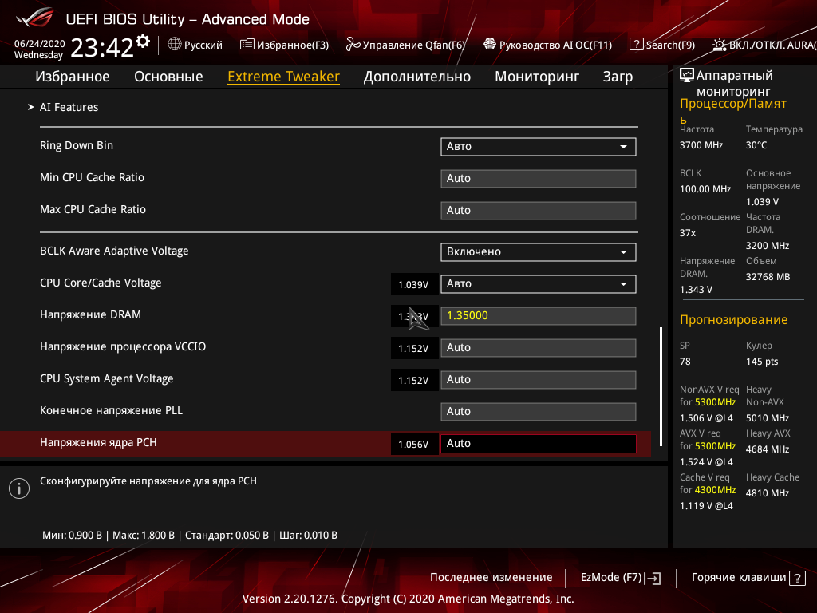The height and width of the screenshot is (613, 817).
Task: Open Руководство AI OC(F11)
Action: pyautogui.click(x=555, y=45)
